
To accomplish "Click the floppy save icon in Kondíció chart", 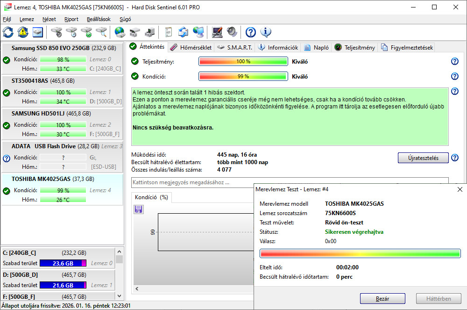I will click(138, 209).
